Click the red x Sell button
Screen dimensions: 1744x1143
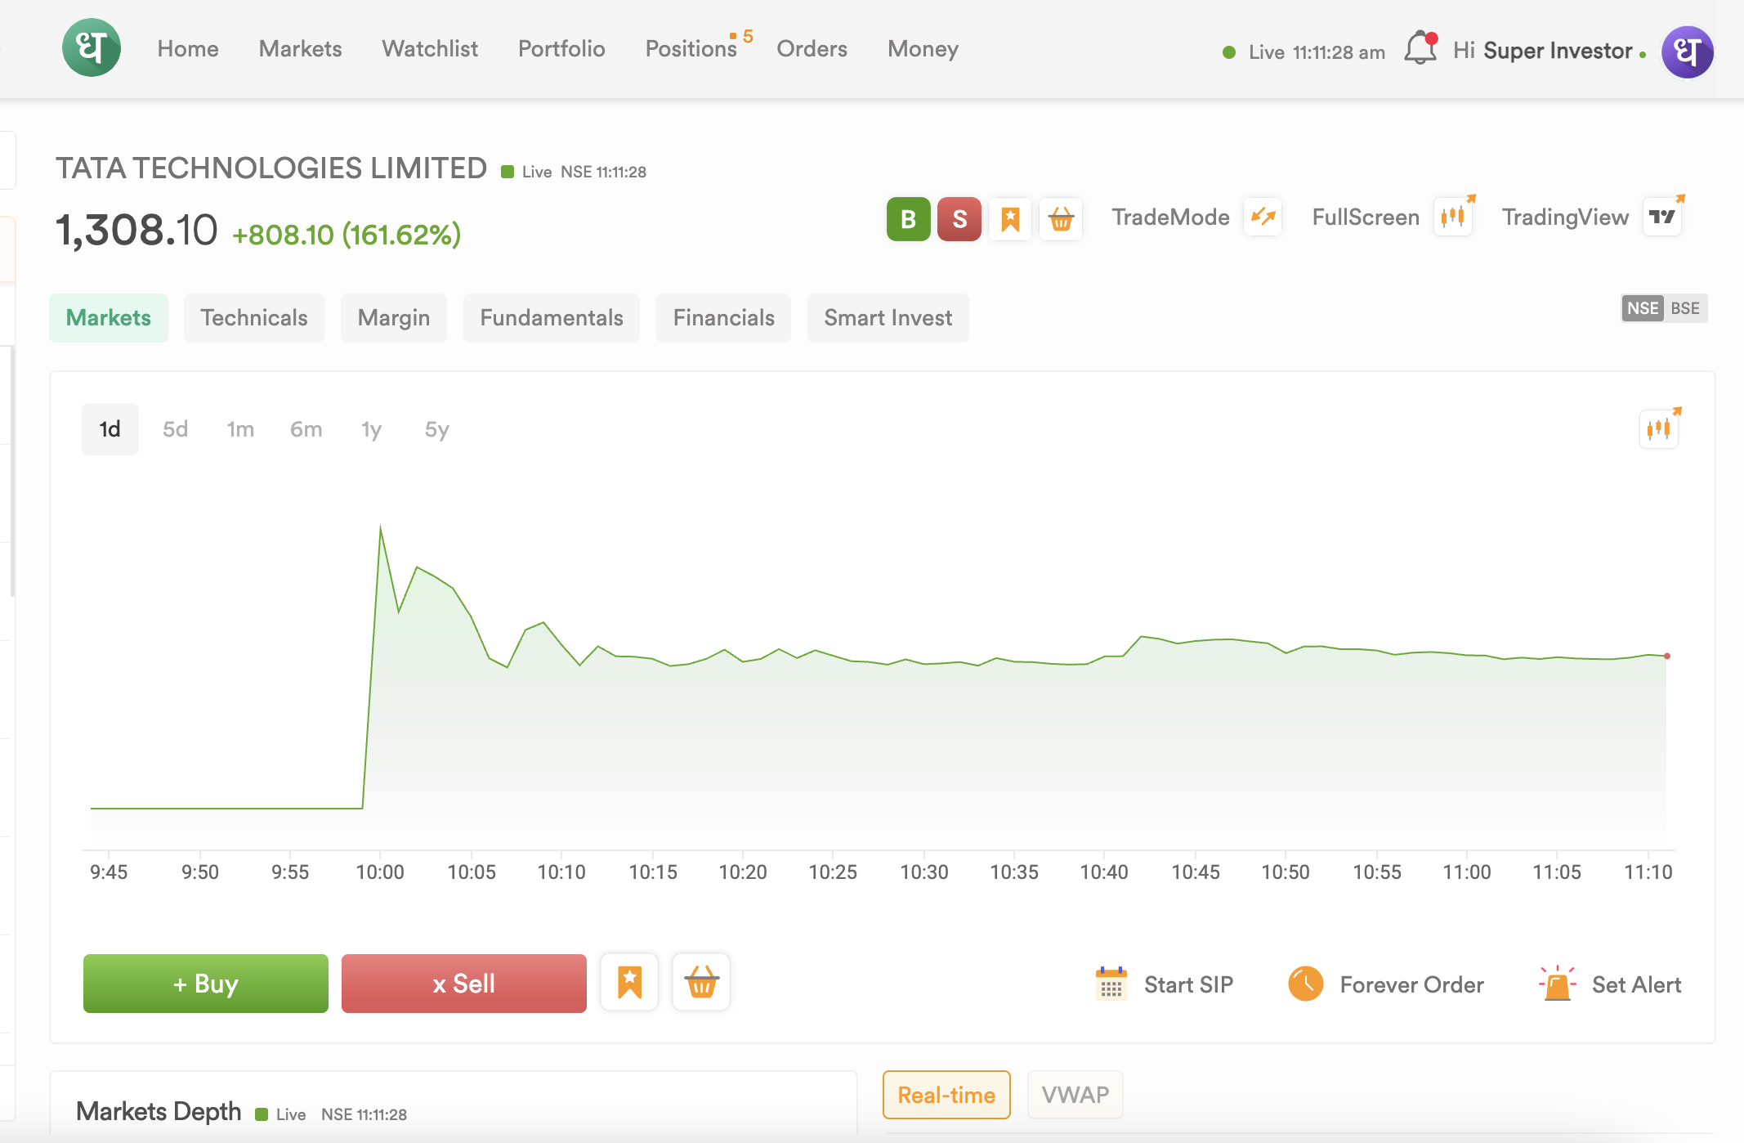click(x=464, y=984)
